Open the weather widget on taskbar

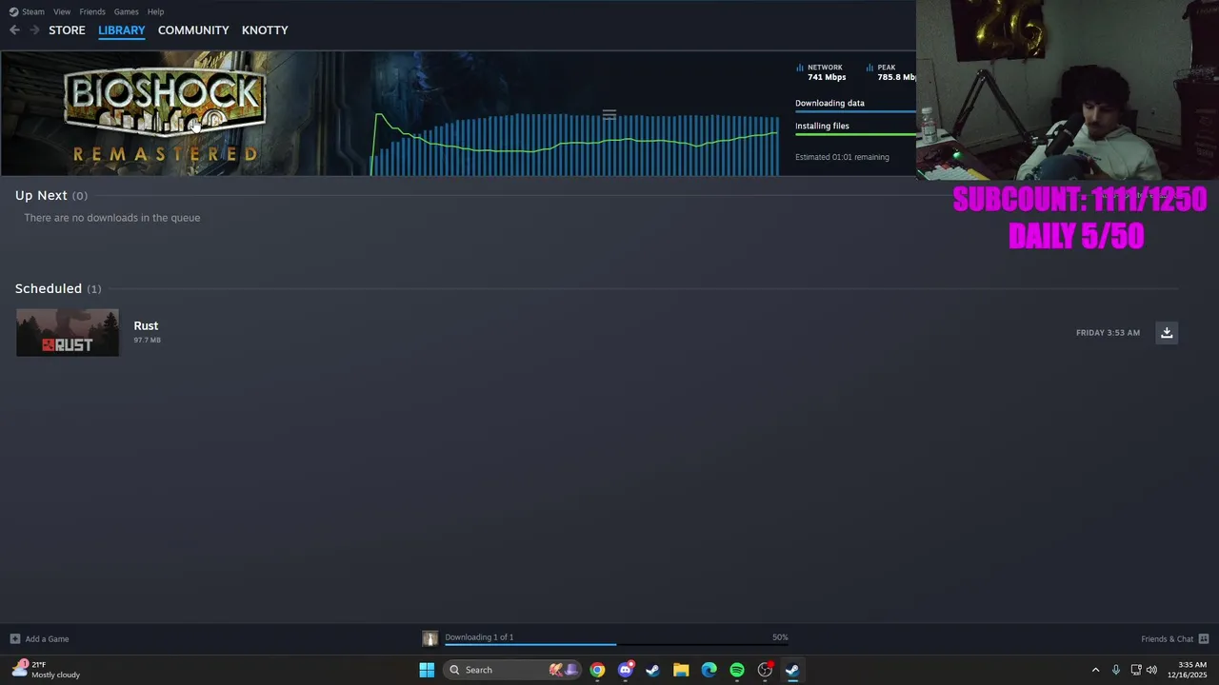(x=46, y=670)
